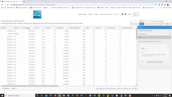Toggle the Age filter condition radio button

[x=143, y=52]
